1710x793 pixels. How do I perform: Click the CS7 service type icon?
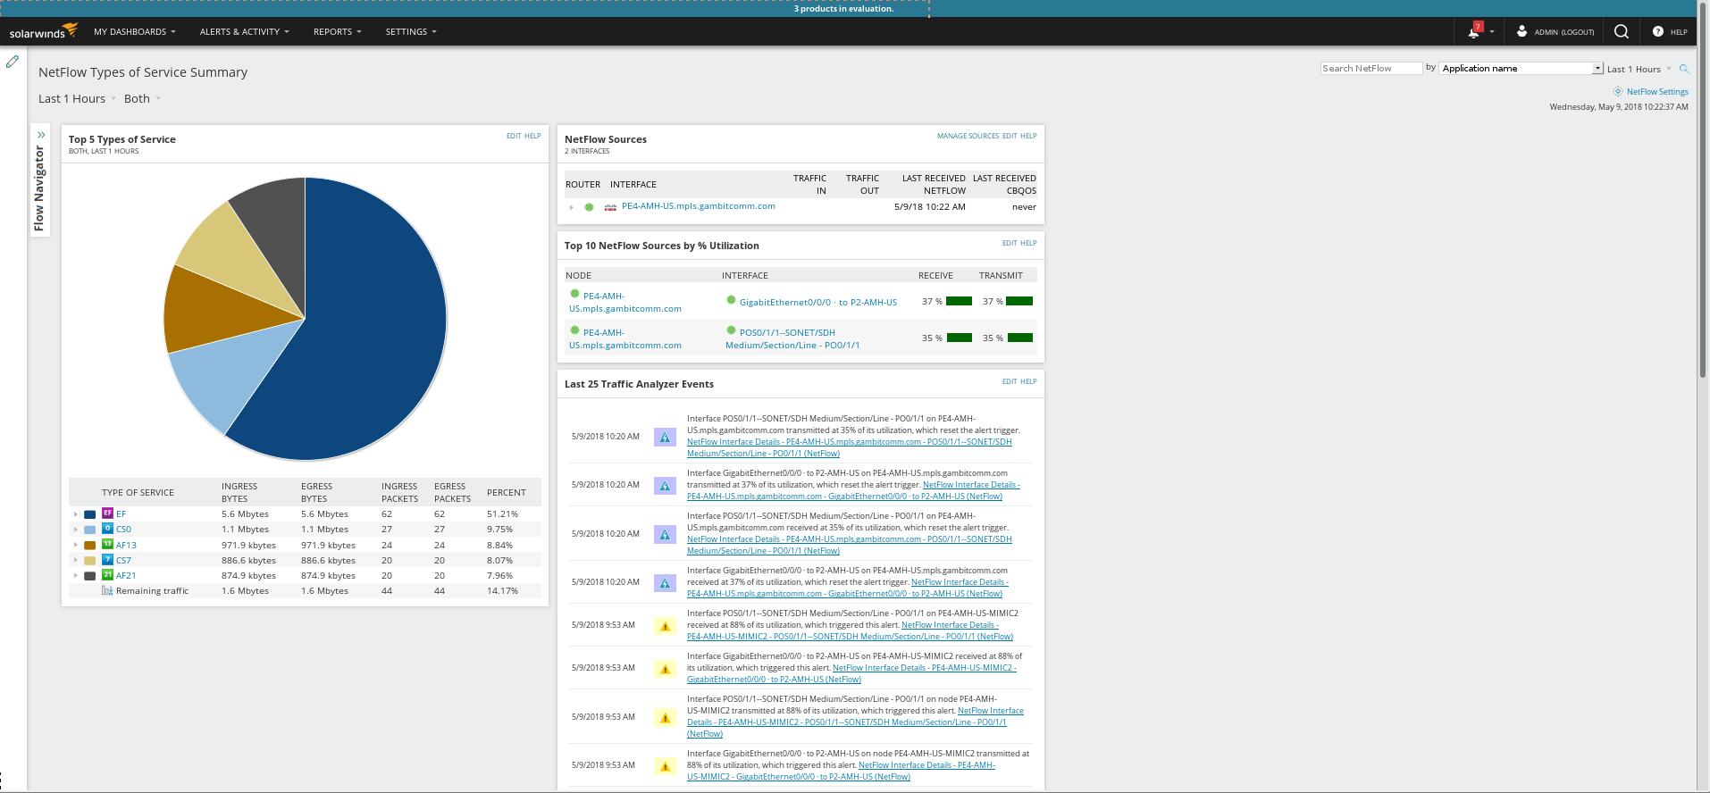(x=107, y=560)
